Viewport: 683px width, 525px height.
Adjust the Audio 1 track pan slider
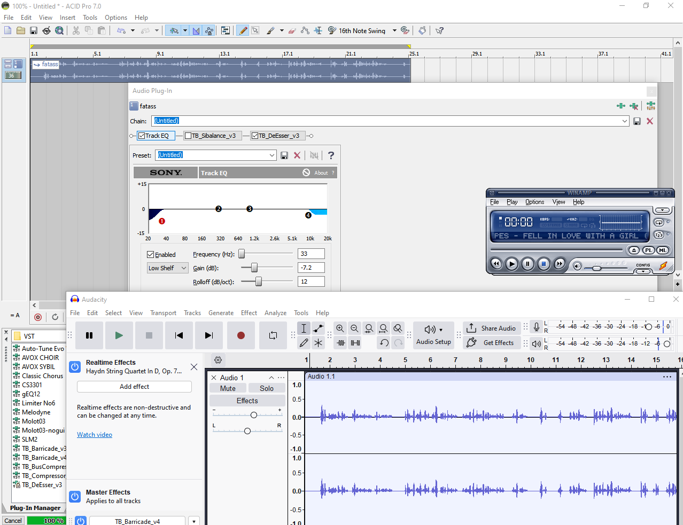pyautogui.click(x=247, y=431)
